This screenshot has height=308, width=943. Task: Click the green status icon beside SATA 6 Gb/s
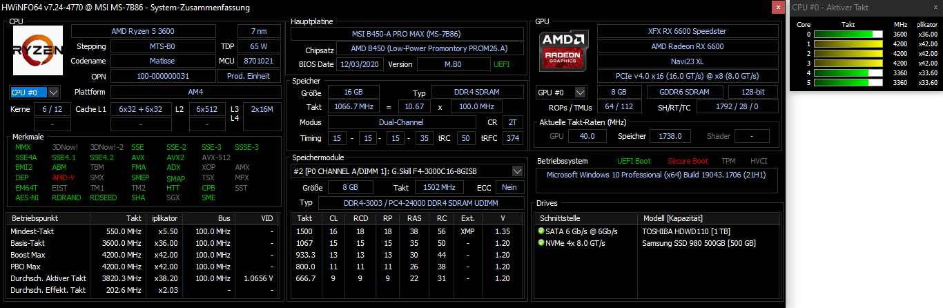541,231
